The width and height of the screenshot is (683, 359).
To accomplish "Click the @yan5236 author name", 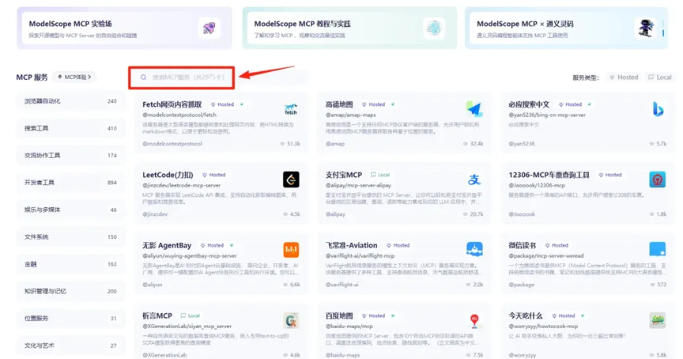I will click(x=522, y=144).
